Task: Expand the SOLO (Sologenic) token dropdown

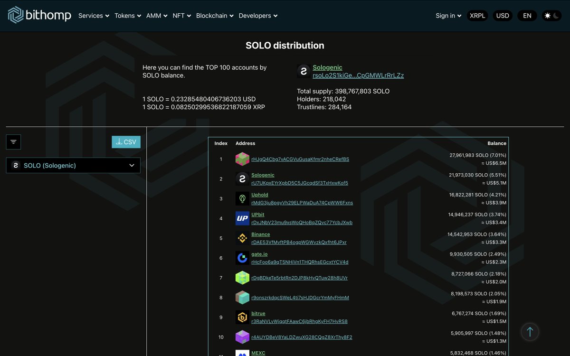Action: [x=73, y=165]
